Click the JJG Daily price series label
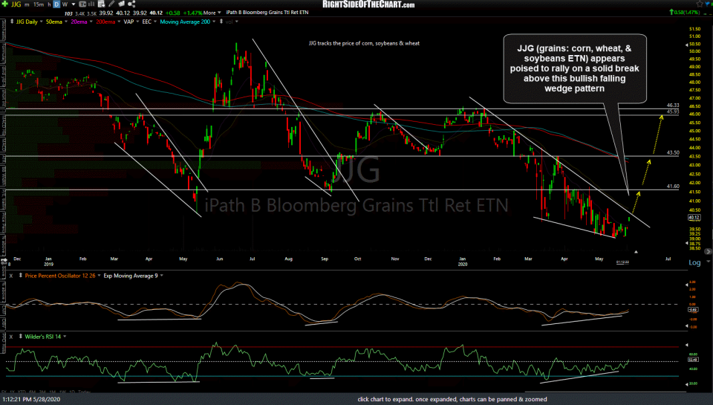The width and height of the screenshot is (713, 405). point(27,22)
